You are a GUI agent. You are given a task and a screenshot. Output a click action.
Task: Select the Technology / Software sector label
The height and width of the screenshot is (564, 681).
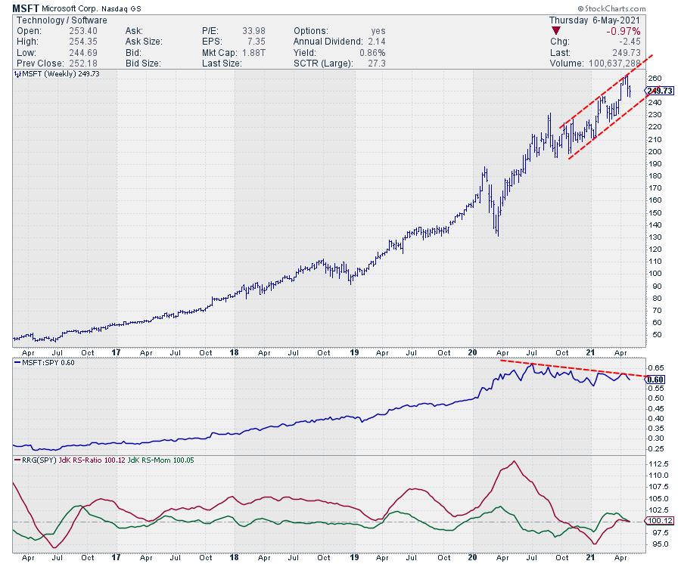(62, 20)
